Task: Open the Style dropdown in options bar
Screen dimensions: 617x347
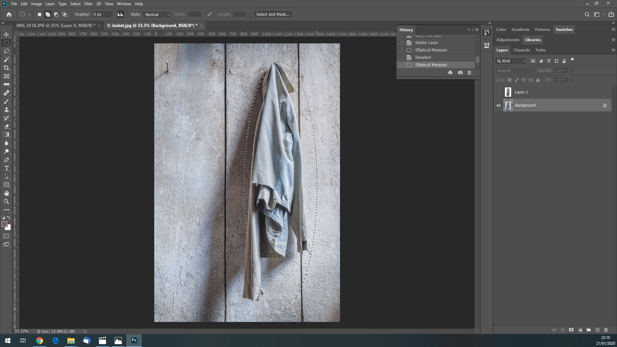Action: pos(156,14)
